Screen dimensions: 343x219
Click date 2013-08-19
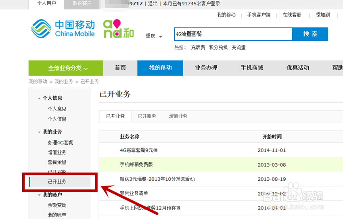tap(272, 179)
